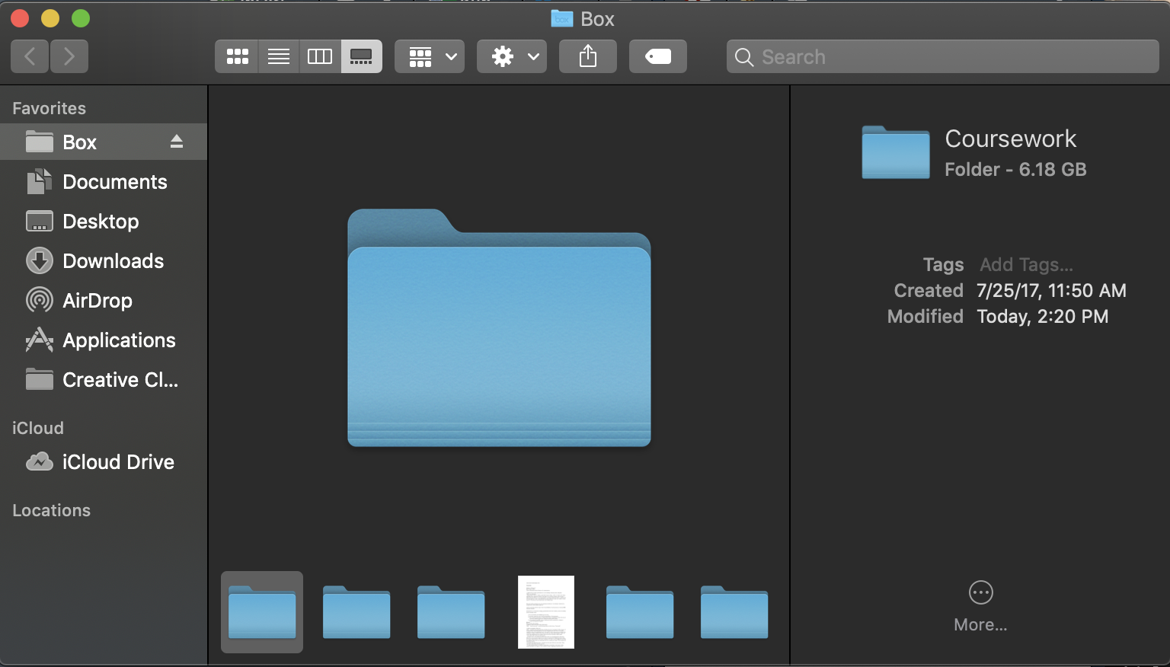Click Add Tags... in the info pane
The image size is (1170, 667).
(x=1026, y=265)
